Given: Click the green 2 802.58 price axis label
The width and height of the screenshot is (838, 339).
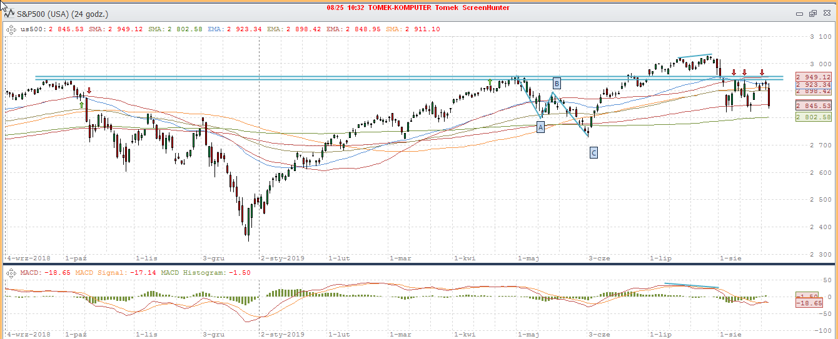Looking at the screenshot, I should click(814, 117).
